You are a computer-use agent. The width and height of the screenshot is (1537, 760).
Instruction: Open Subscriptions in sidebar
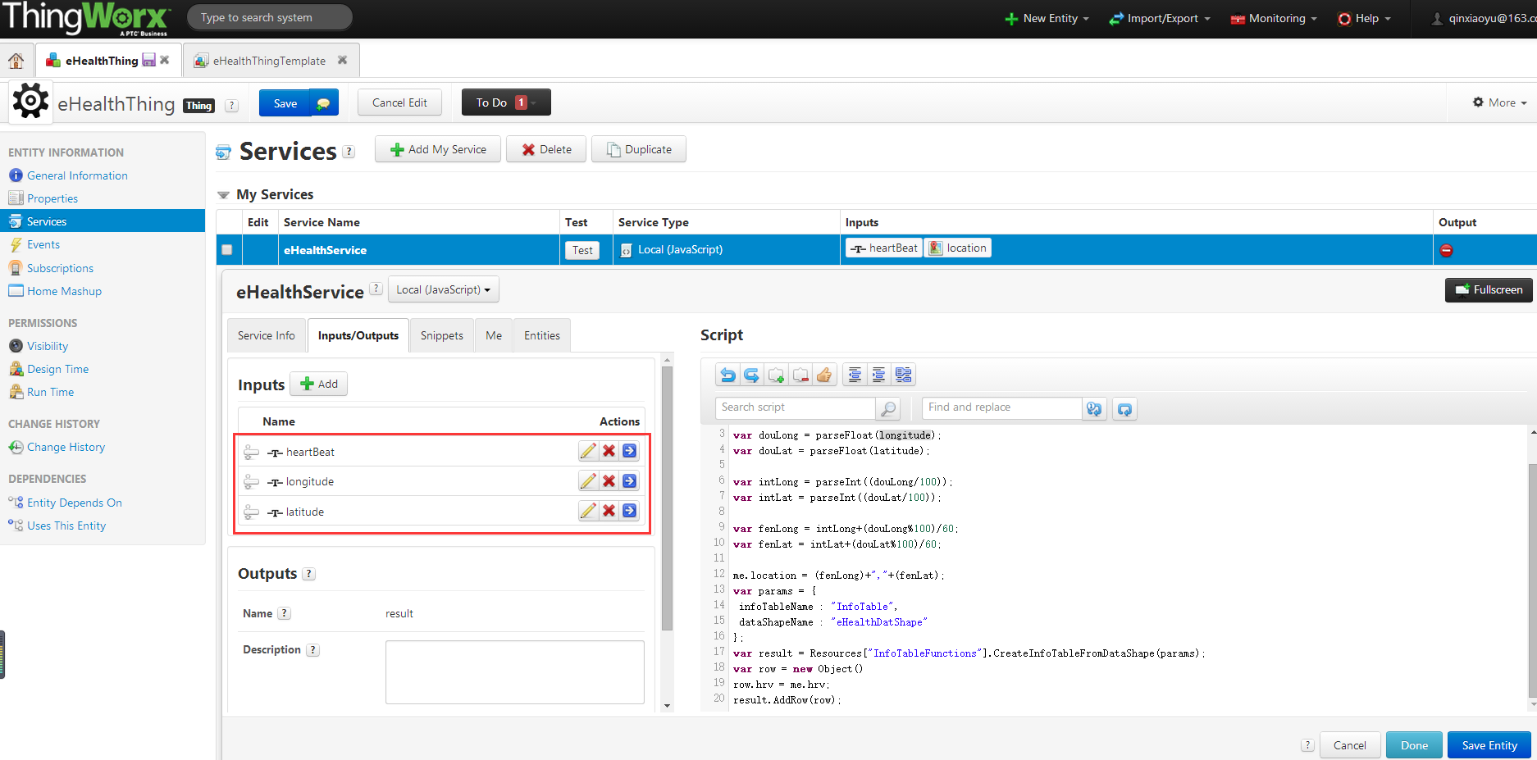tap(60, 268)
